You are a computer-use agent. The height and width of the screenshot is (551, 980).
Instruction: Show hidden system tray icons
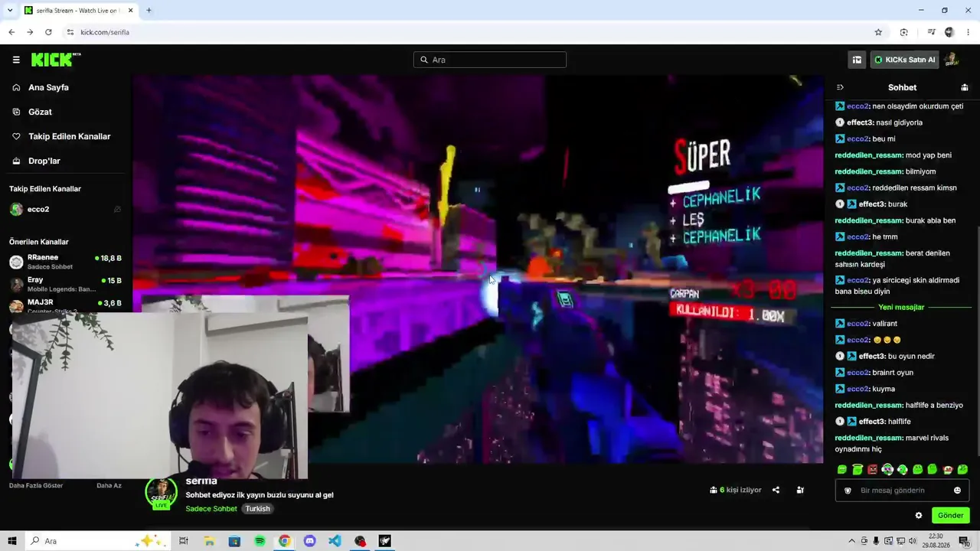(x=851, y=541)
